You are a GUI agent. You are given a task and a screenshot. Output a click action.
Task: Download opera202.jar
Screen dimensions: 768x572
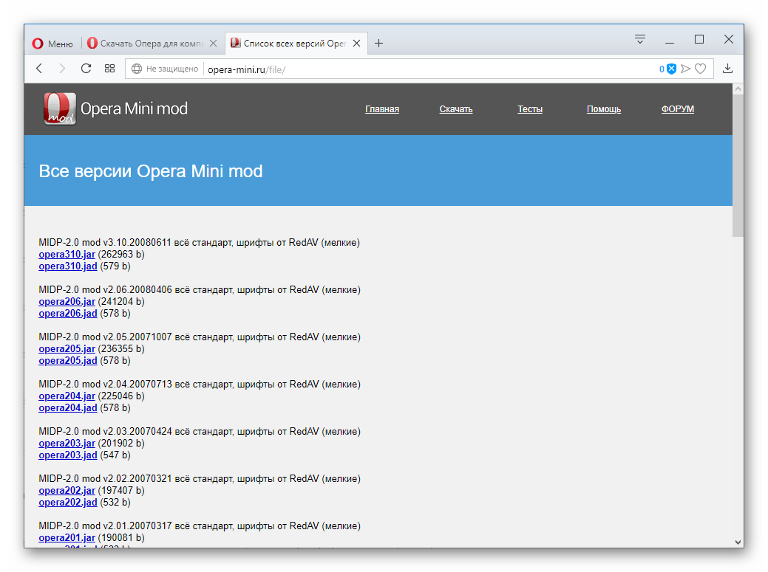click(67, 490)
